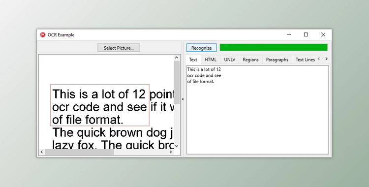Click inside the recognized text output box

tap(257, 110)
